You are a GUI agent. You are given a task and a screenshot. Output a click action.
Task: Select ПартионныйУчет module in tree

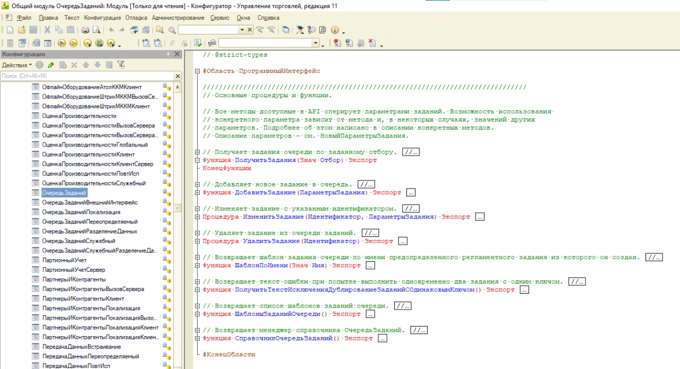64,260
